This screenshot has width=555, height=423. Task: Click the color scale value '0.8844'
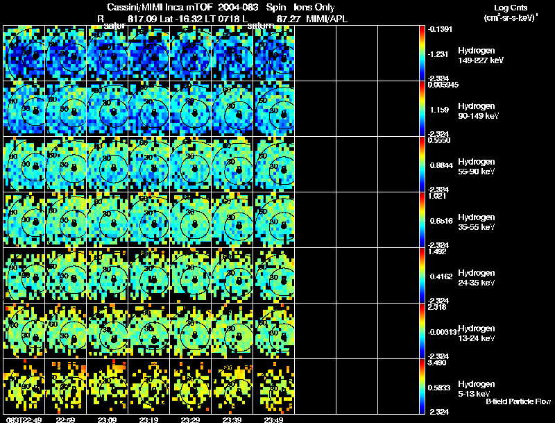click(x=441, y=165)
